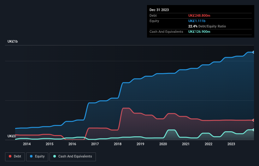Click the blue Equity legend dot

(x=31, y=156)
